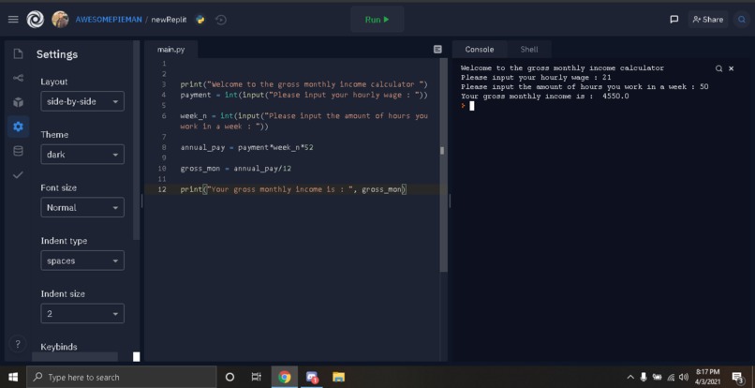Screen dimensions: 755x388
Task: Open the Indent size dropdown
Action: click(82, 313)
